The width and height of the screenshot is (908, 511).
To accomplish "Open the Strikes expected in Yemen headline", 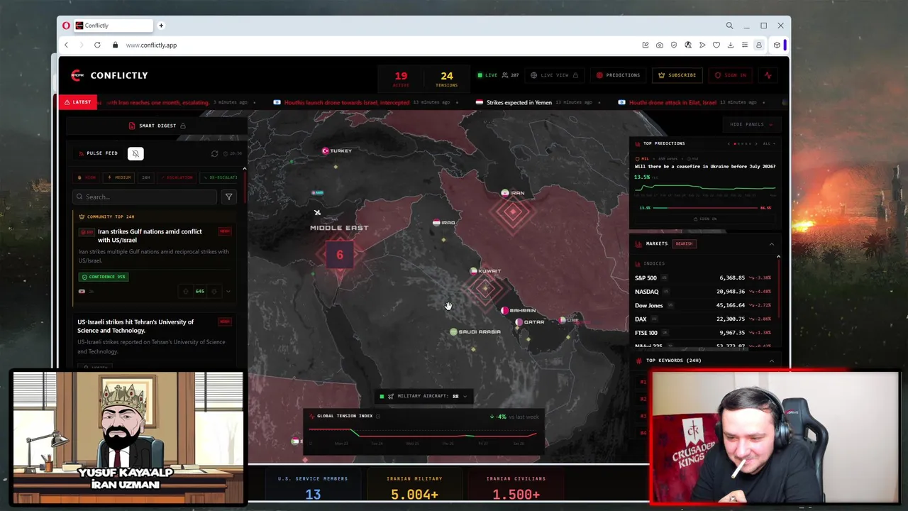I will [x=519, y=103].
